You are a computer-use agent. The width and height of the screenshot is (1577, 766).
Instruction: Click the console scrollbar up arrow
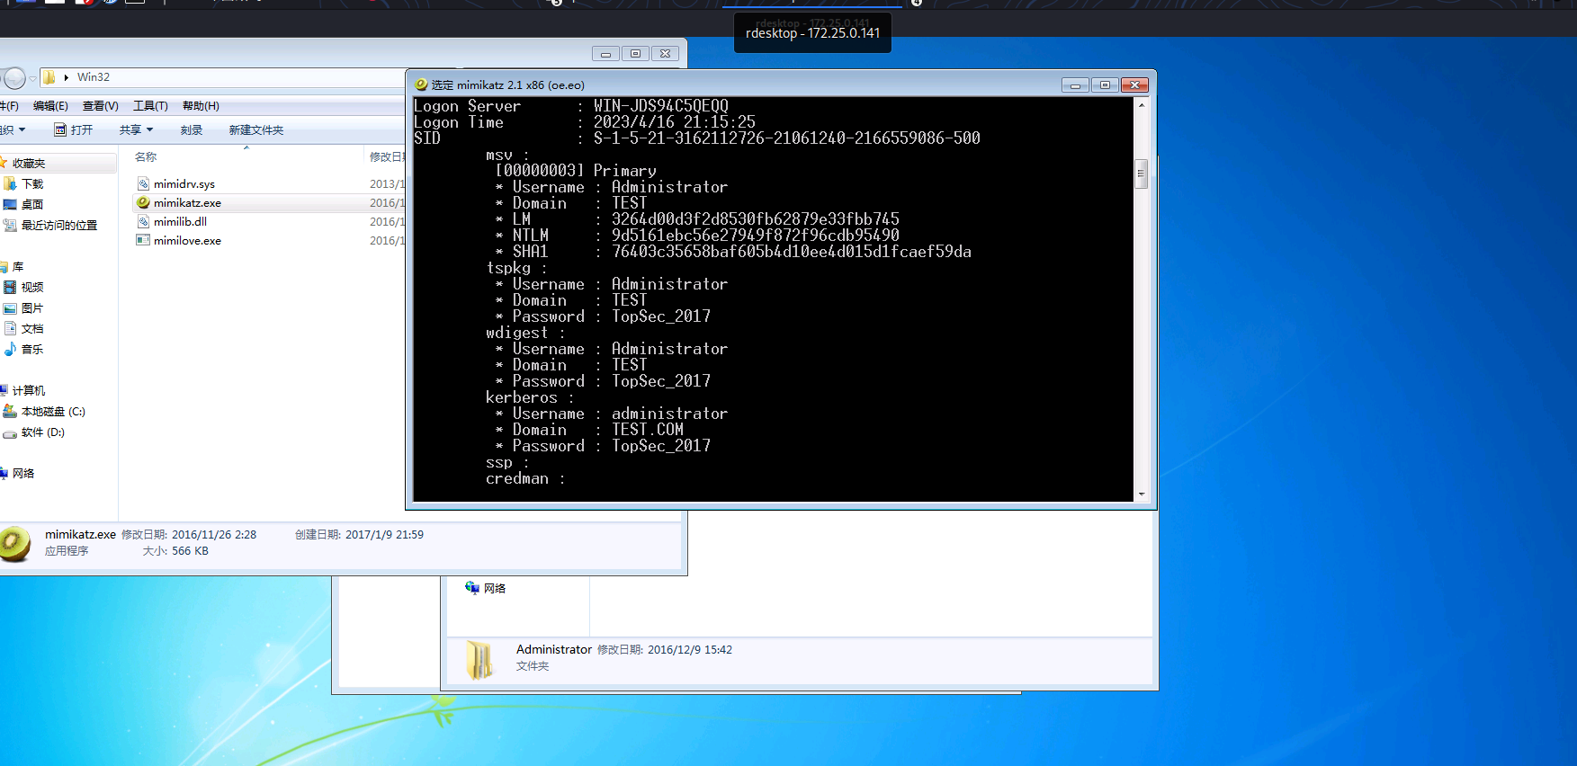[1142, 104]
